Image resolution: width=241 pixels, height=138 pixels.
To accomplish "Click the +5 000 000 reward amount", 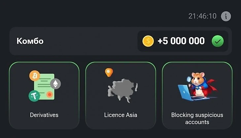I will (x=181, y=41).
